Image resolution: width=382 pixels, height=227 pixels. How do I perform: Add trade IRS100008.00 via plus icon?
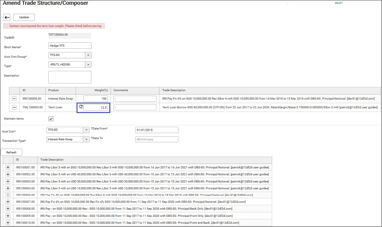click(8, 209)
